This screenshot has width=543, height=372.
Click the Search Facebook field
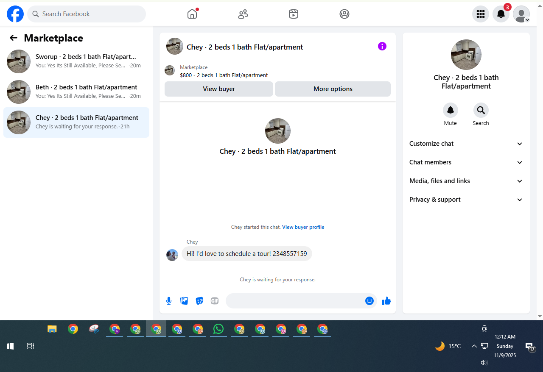[x=87, y=14]
